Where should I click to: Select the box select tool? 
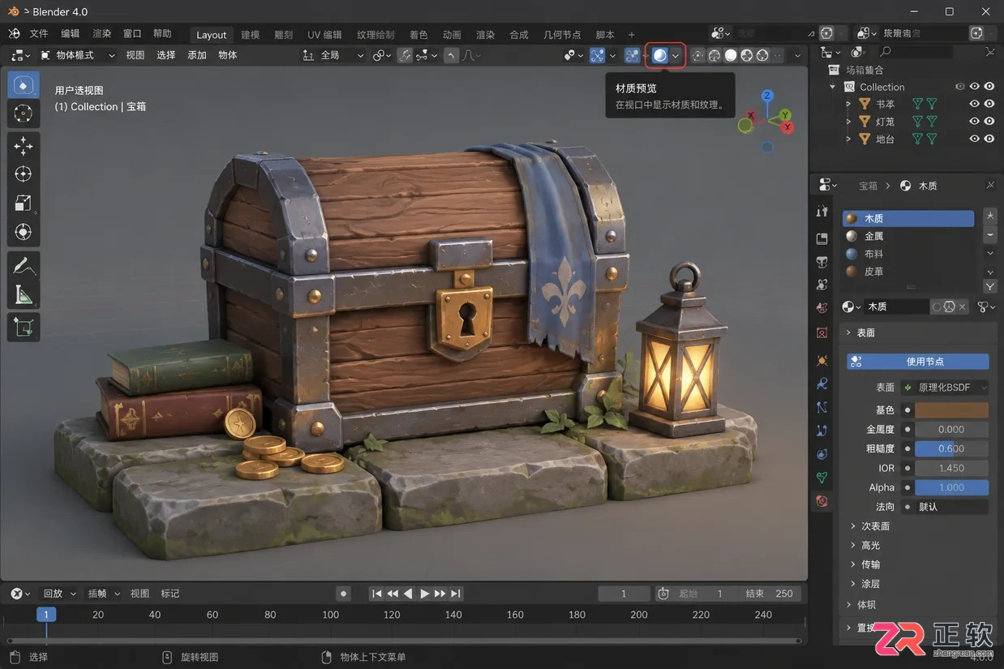(x=24, y=84)
